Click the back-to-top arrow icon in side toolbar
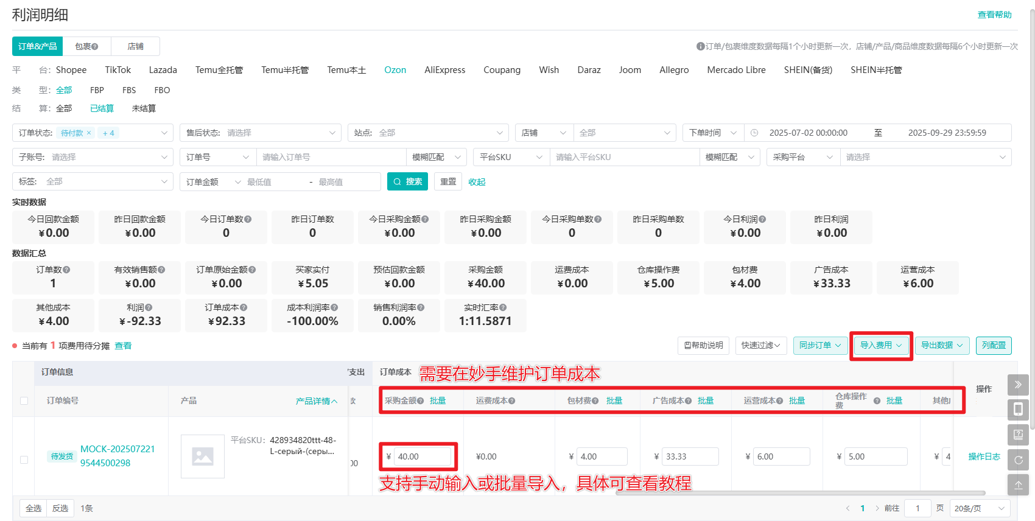 1018,484
